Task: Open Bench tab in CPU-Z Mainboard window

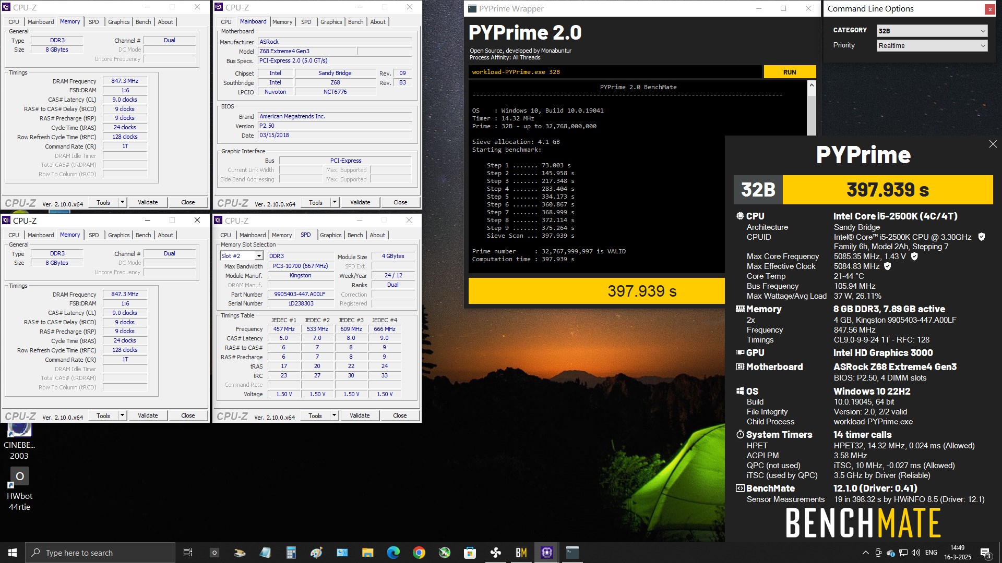Action: pos(355,22)
